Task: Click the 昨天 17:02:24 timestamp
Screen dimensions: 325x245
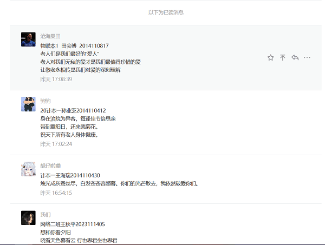Action: click(56, 144)
